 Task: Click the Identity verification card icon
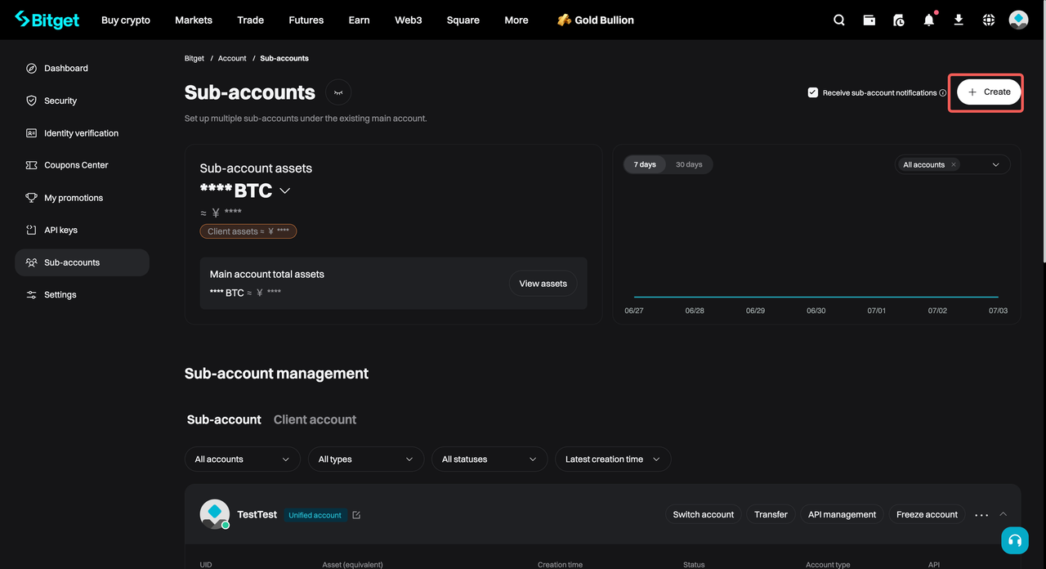coord(32,132)
